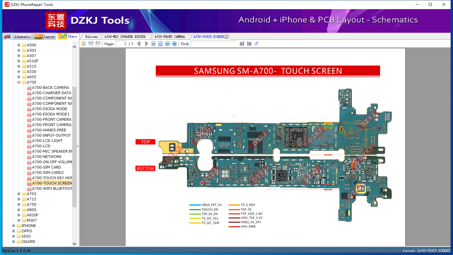Collapse the A700 folder

coord(19,82)
